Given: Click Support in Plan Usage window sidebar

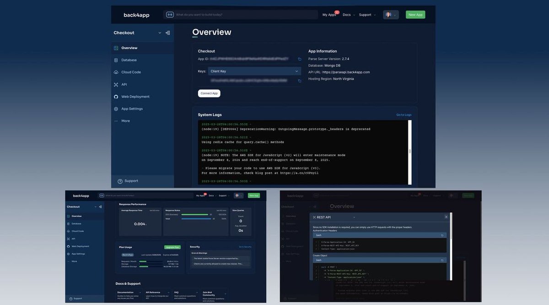Looking at the screenshot, I should point(75,299).
